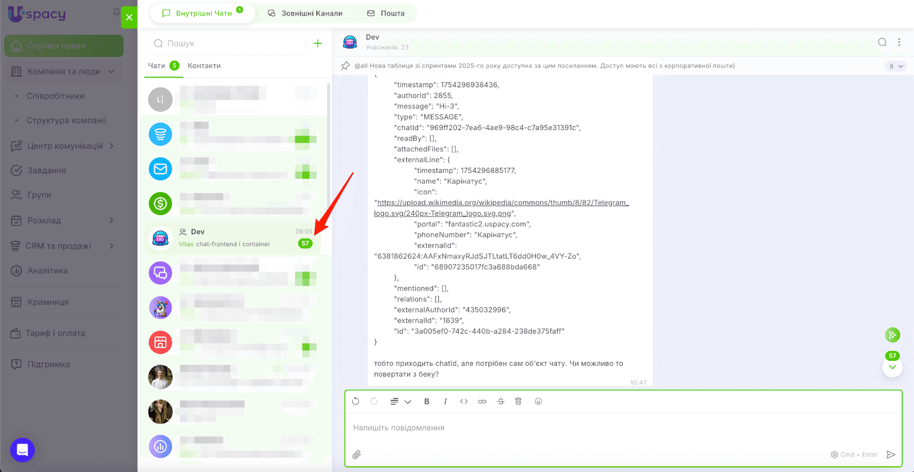Open the chat with the gray L avatar
This screenshot has height=472, width=914.
pyautogui.click(x=232, y=99)
